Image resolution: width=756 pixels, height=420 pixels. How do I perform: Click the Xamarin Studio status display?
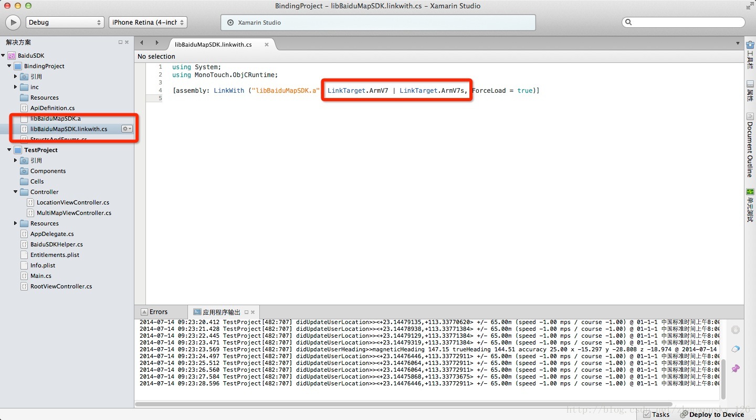click(x=378, y=23)
